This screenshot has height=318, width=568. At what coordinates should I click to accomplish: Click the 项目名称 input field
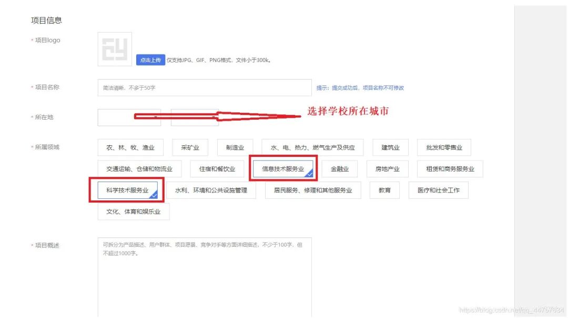[x=204, y=88]
